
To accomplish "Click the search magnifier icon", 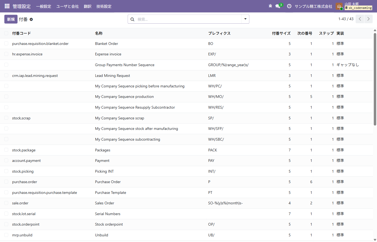I will point(132,19).
